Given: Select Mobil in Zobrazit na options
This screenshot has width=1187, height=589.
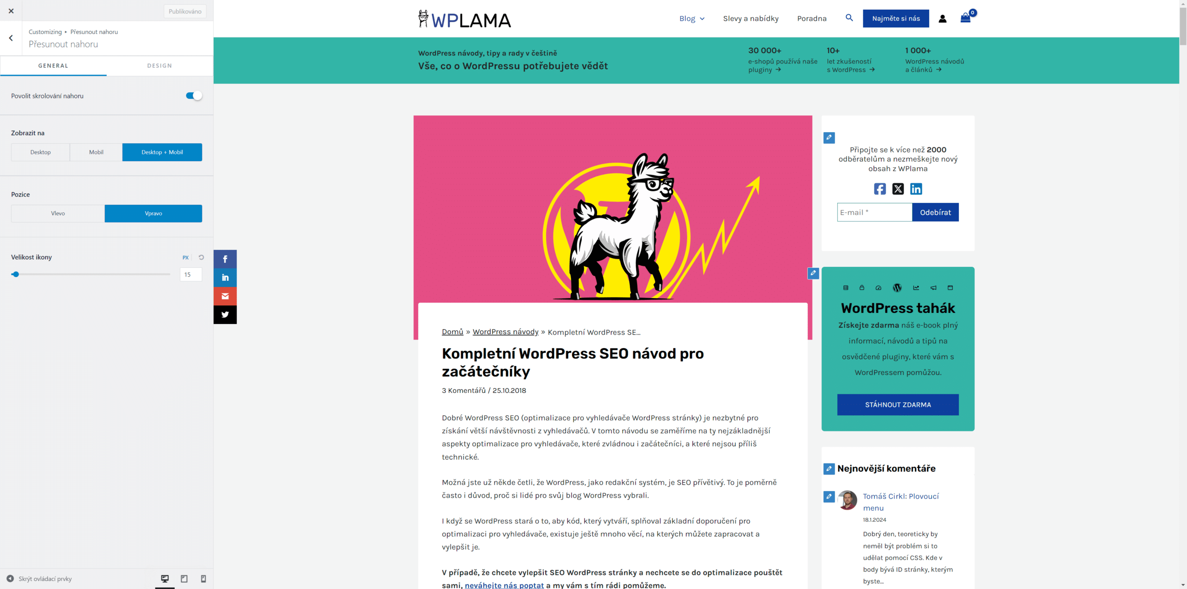Looking at the screenshot, I should point(96,152).
